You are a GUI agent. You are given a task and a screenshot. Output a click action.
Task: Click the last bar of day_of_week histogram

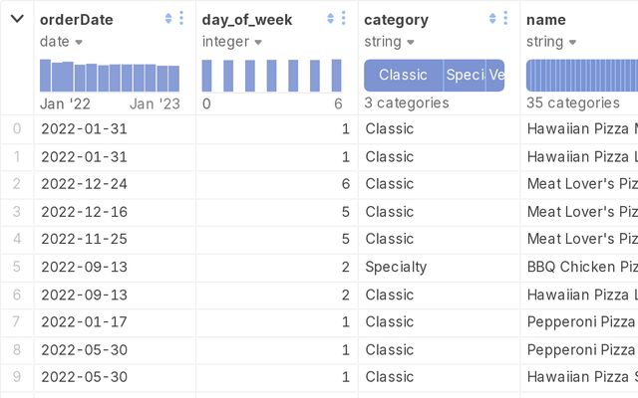pos(336,76)
